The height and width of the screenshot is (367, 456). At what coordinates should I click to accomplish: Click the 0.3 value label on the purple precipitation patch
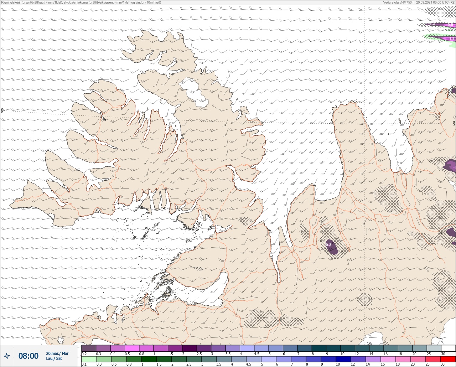[x=328, y=245]
